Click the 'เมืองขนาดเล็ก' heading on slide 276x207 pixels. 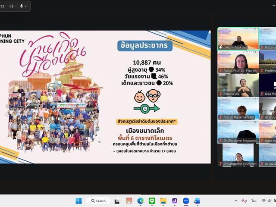pos(145,131)
